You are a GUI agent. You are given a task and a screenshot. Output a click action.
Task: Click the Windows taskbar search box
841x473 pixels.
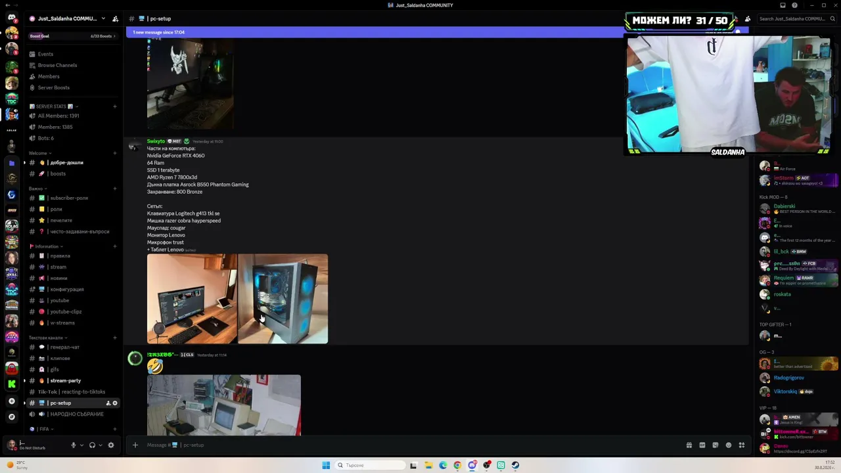[x=371, y=465]
